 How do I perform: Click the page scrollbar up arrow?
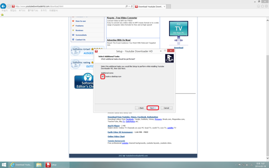click(268, 20)
